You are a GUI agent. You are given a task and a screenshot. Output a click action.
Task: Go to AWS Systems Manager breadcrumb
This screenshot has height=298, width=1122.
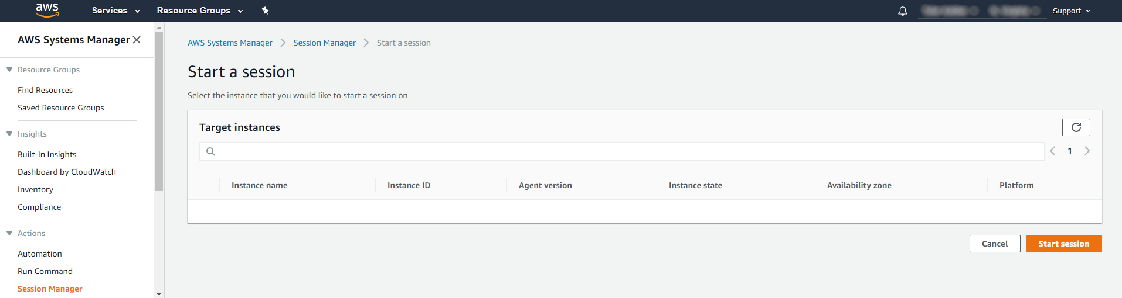point(230,43)
